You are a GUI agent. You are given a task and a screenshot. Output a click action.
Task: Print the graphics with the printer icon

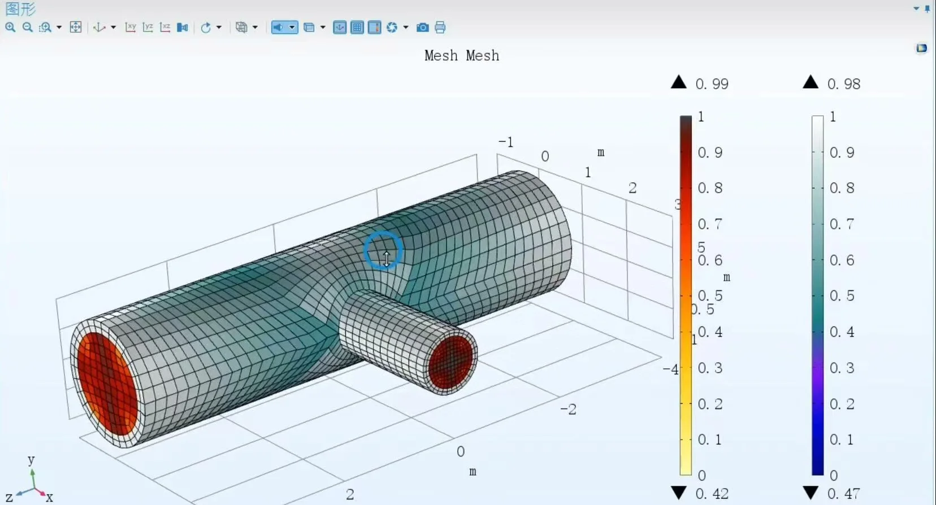pyautogui.click(x=440, y=27)
